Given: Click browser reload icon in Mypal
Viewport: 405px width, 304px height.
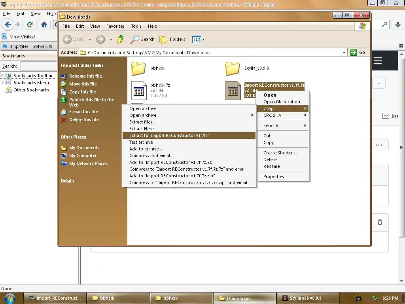Looking at the screenshot, I should (30, 25).
